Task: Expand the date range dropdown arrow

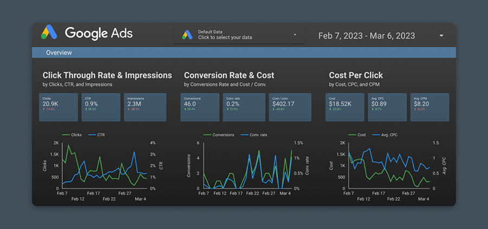Action: 441,36
